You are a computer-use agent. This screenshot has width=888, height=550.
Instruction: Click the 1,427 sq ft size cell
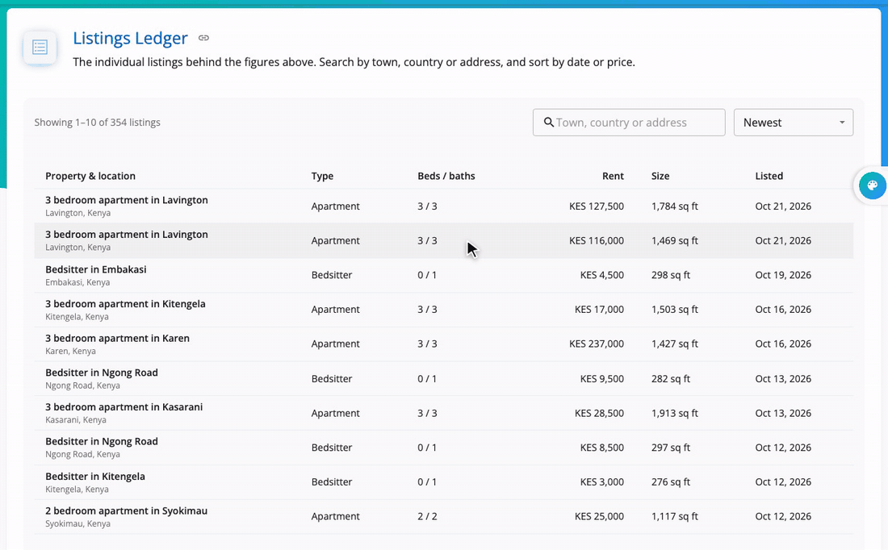point(675,344)
